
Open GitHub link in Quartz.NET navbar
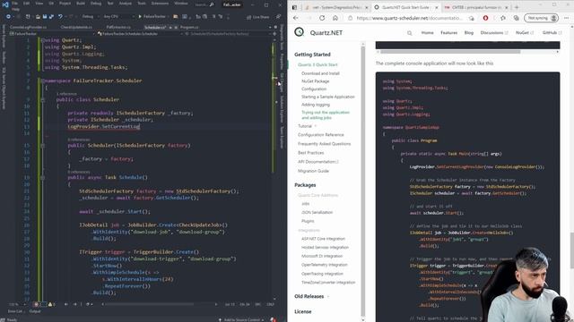point(552,32)
